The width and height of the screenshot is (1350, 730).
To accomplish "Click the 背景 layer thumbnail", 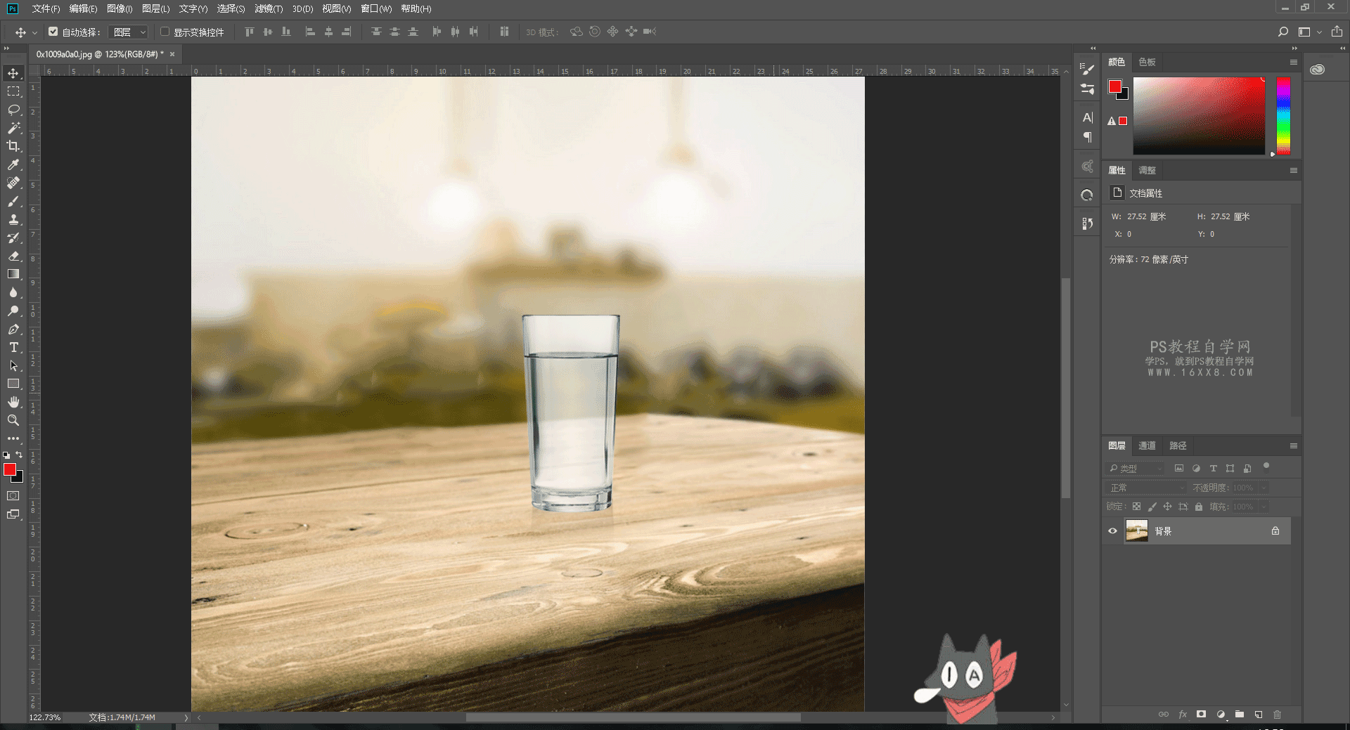I will click(x=1136, y=531).
